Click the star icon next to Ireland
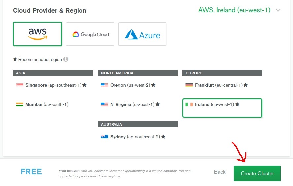This screenshot has height=186, width=293. pyautogui.click(x=237, y=104)
